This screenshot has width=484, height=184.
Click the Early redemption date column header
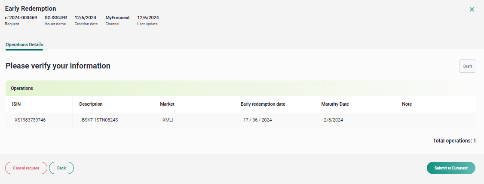tap(263, 104)
